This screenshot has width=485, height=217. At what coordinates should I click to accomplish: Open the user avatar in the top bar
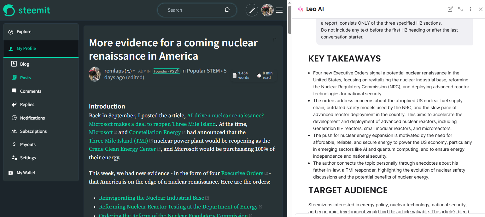coord(267,10)
